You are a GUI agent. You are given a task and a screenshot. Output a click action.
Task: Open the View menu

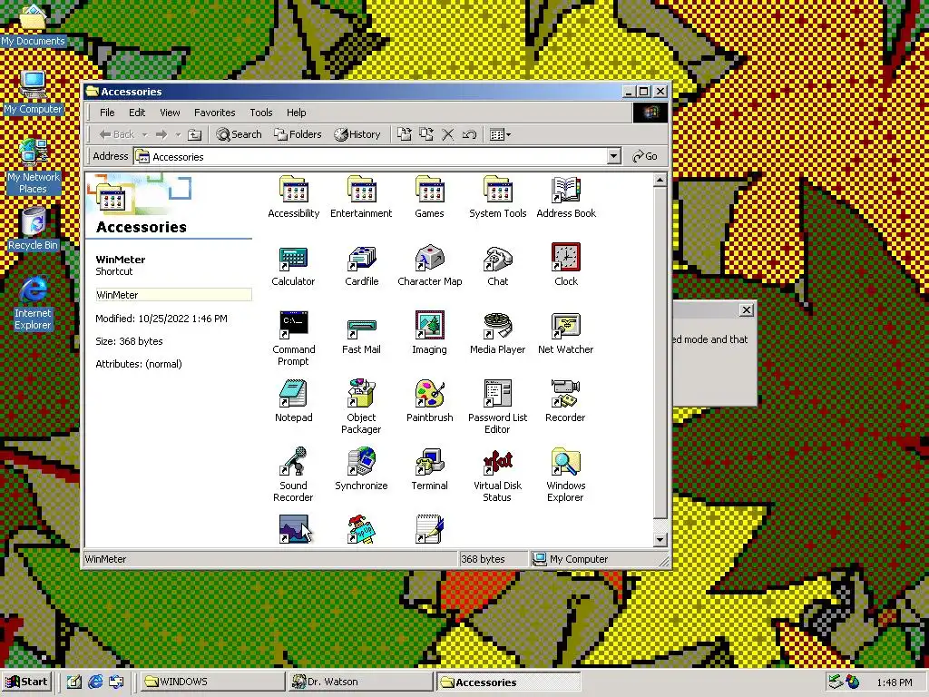tap(170, 113)
